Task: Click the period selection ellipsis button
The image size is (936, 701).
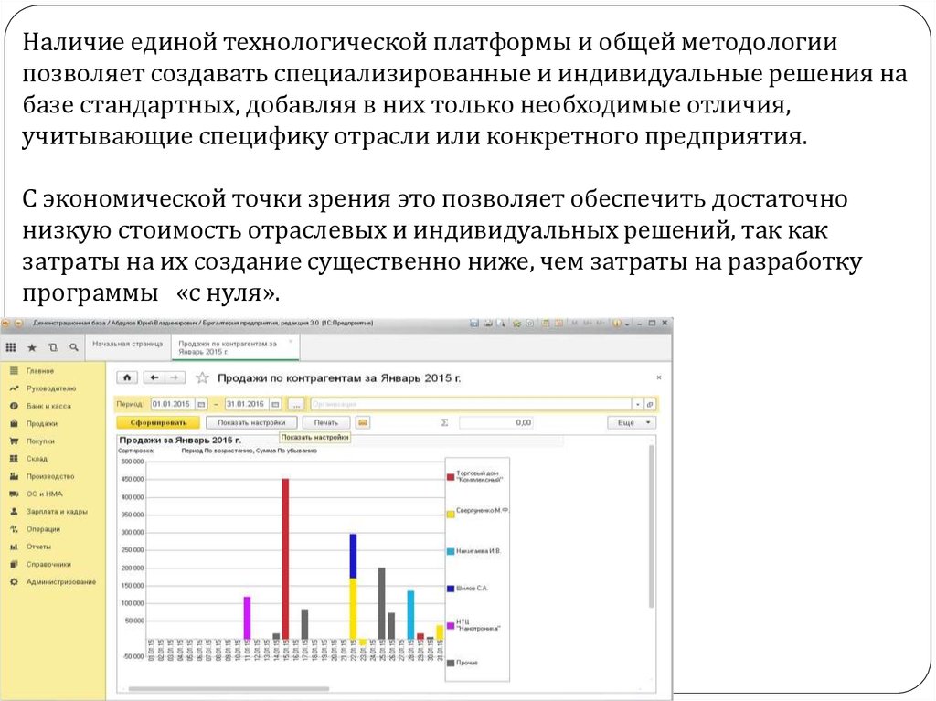Action: coord(295,404)
